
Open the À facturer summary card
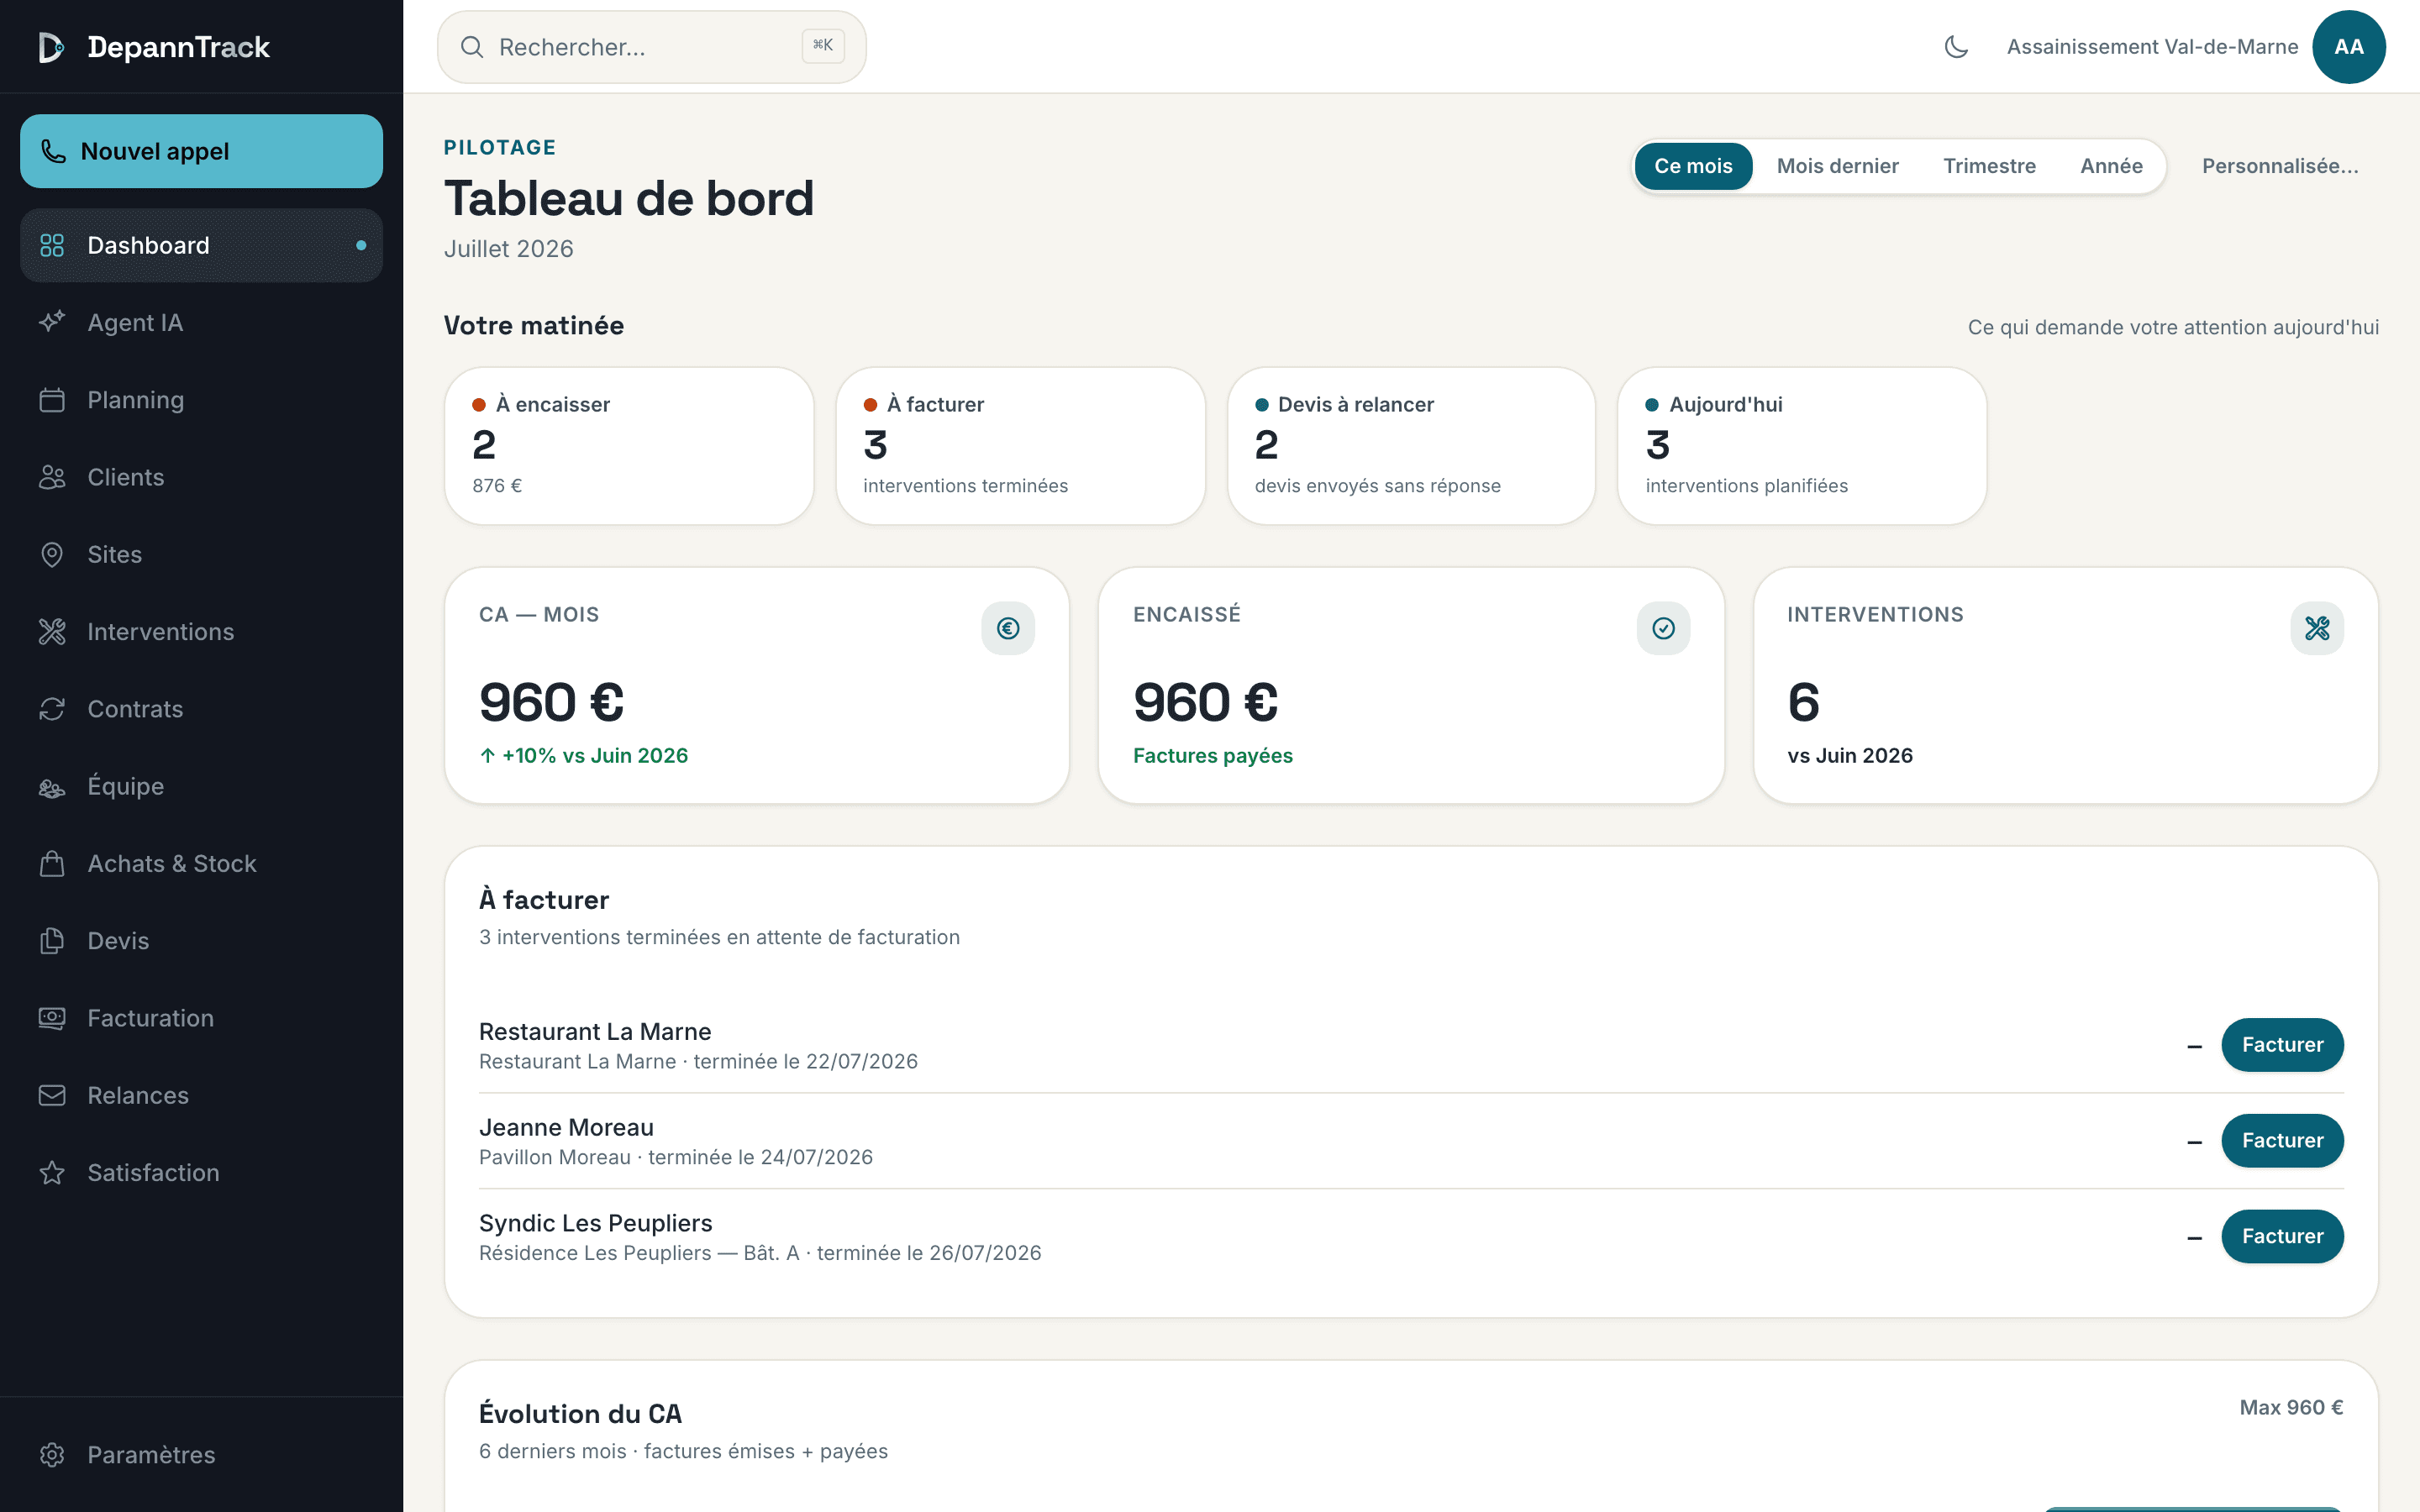(x=1020, y=446)
